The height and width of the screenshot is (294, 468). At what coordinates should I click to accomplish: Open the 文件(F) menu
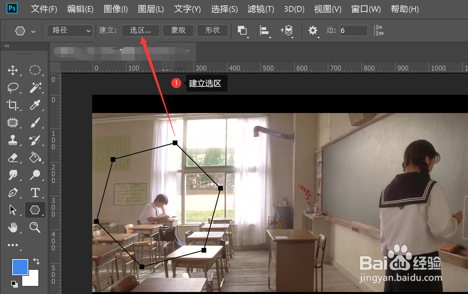pyautogui.click(x=44, y=9)
